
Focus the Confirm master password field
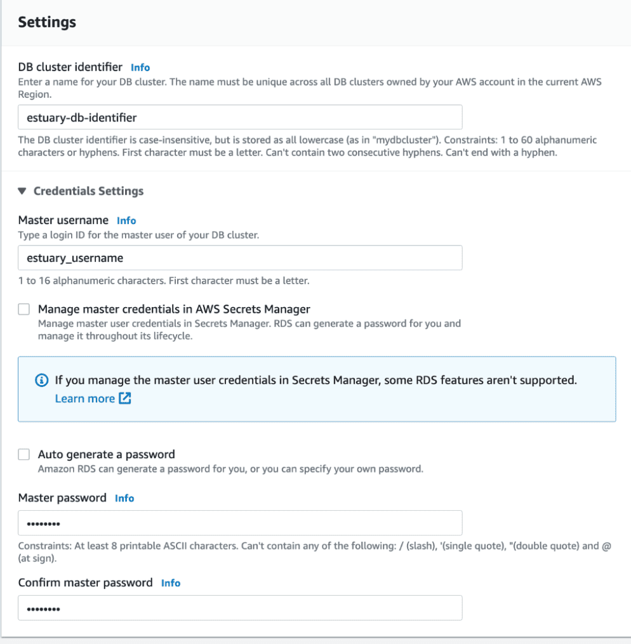pyautogui.click(x=239, y=608)
